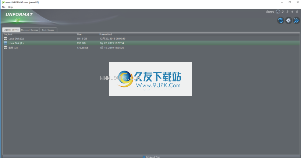The image size is (301, 158).
Task: Jump to step 2
Action: click(x=283, y=12)
